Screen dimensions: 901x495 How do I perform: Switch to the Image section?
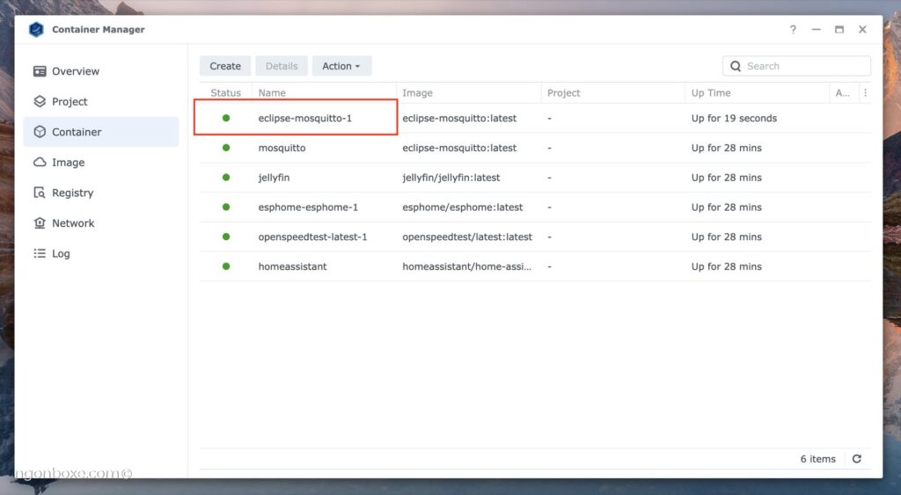click(x=101, y=162)
